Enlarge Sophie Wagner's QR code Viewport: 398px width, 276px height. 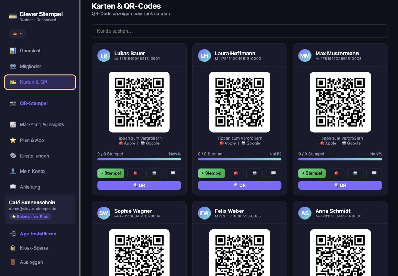(x=139, y=252)
